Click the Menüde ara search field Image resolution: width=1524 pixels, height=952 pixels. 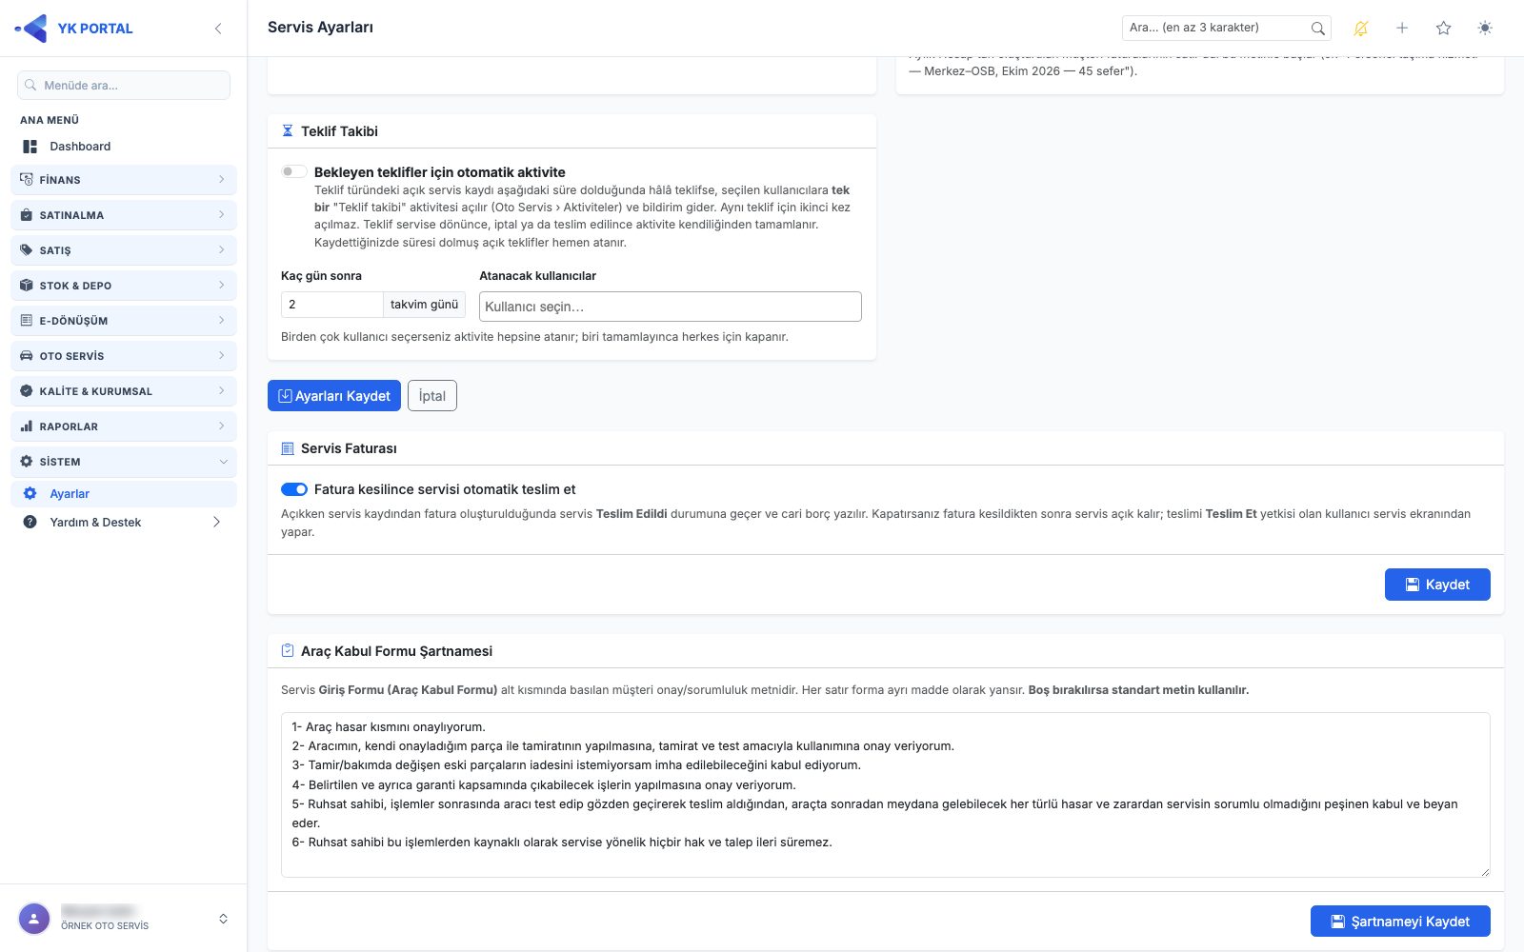[124, 86]
